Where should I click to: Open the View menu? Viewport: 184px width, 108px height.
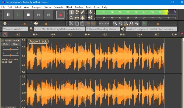point(26,7)
